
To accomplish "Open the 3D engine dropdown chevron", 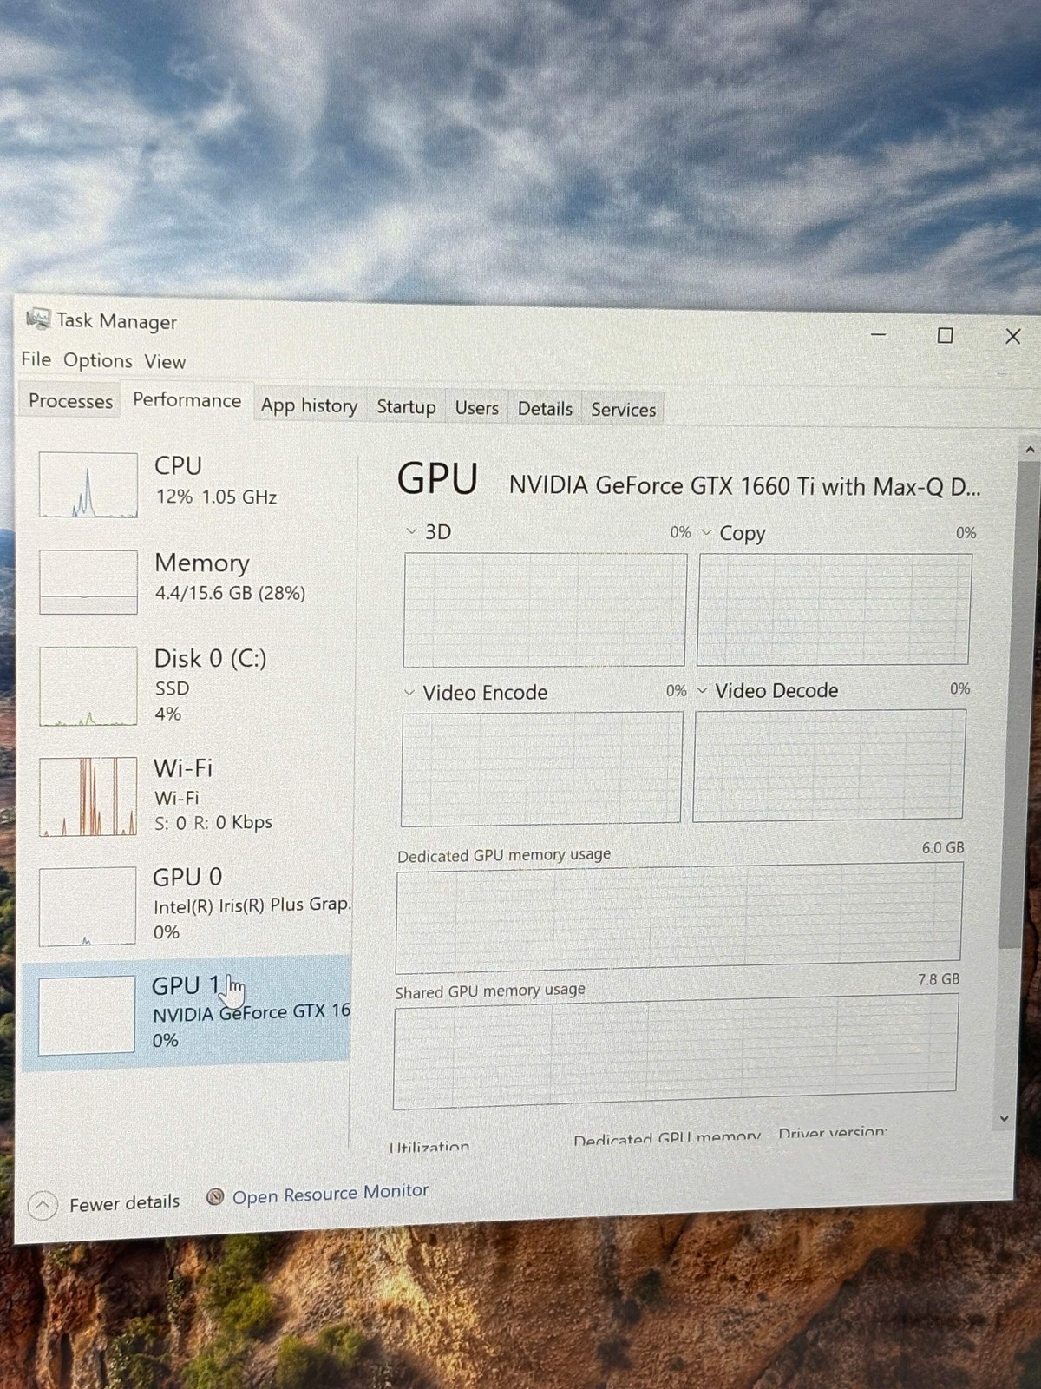I will pyautogui.click(x=411, y=530).
